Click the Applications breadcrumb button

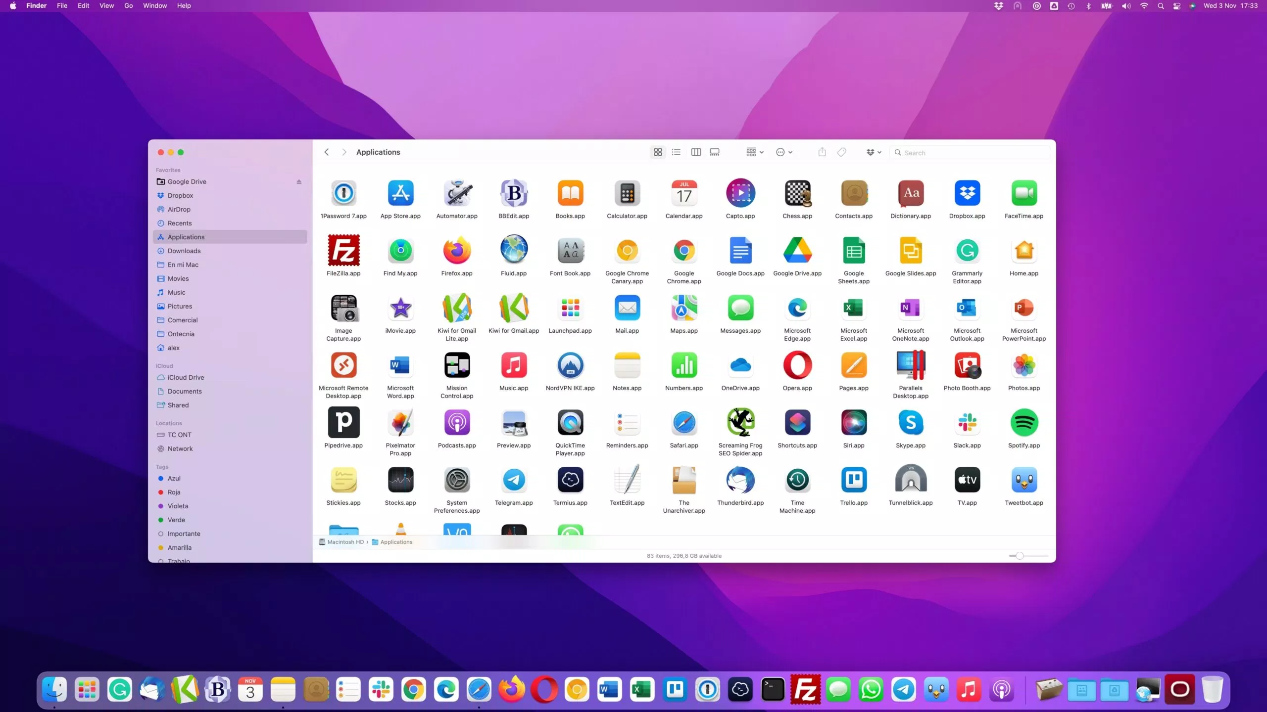pyautogui.click(x=396, y=541)
